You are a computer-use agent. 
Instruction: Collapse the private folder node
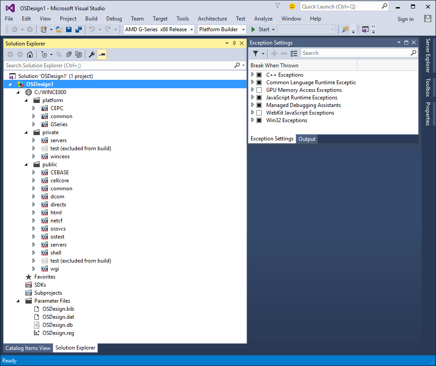pyautogui.click(x=26, y=132)
